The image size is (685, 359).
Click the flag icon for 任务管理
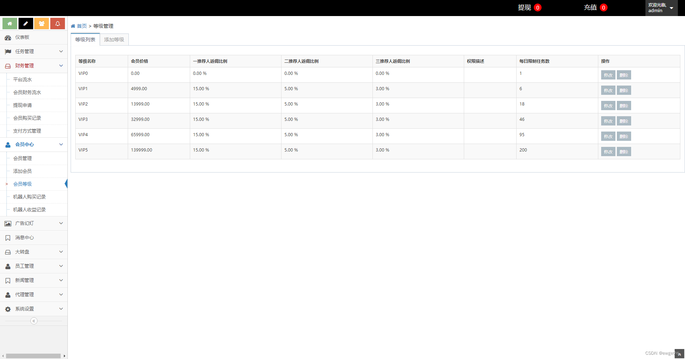(x=8, y=52)
